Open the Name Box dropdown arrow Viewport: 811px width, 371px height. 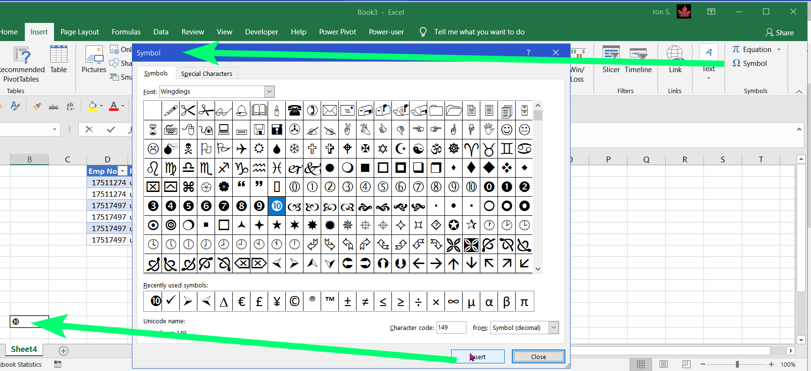tap(54, 129)
